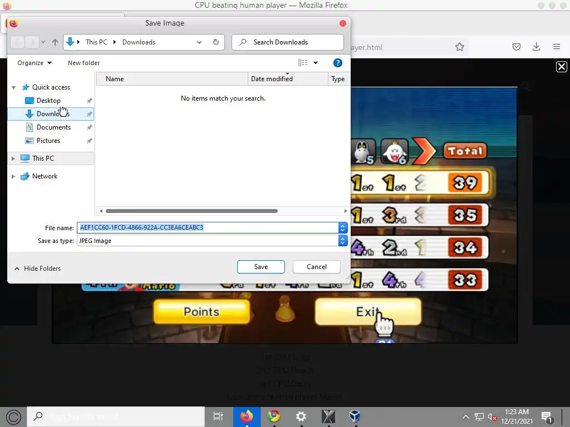The image size is (570, 427).
Task: Expand the Network tree node
Action: click(13, 176)
